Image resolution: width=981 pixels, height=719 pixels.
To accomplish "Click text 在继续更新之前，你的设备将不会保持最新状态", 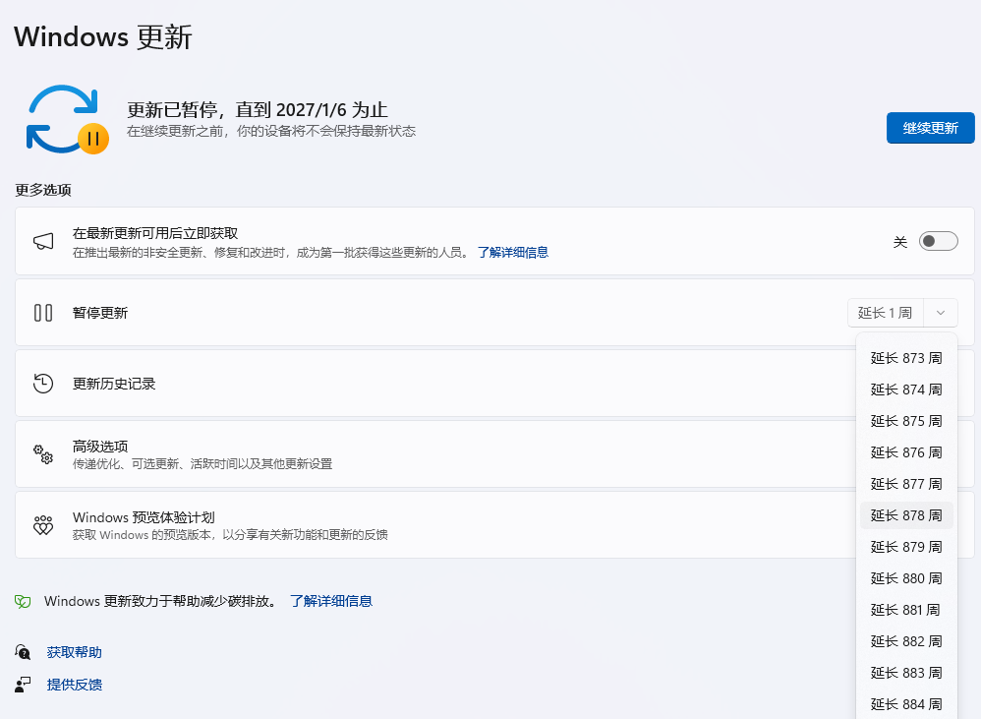I will [271, 131].
